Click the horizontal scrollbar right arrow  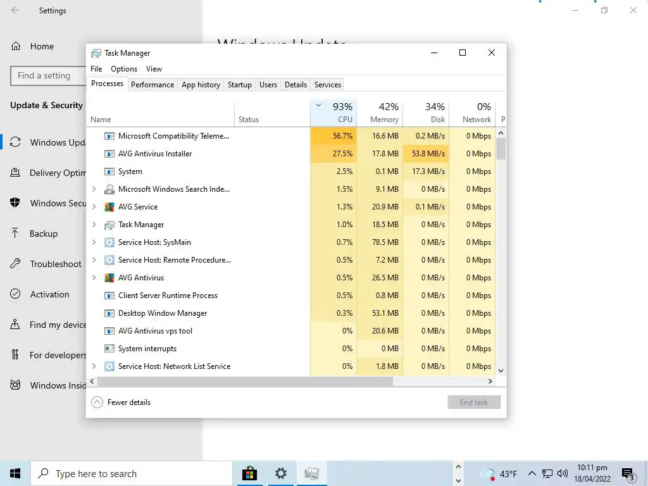tap(490, 382)
